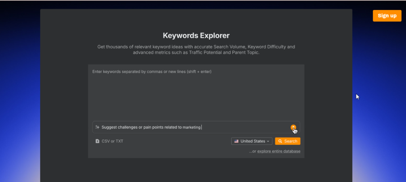Click the US flag icon in the country selector
The height and width of the screenshot is (182, 406).
(x=236, y=141)
